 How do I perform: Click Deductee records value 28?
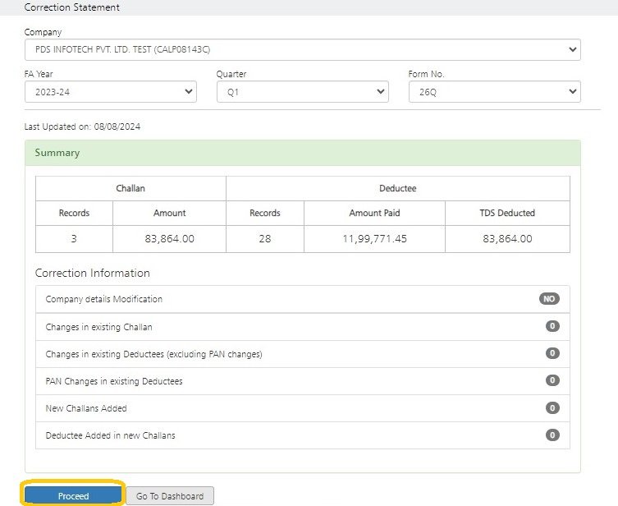coord(265,239)
